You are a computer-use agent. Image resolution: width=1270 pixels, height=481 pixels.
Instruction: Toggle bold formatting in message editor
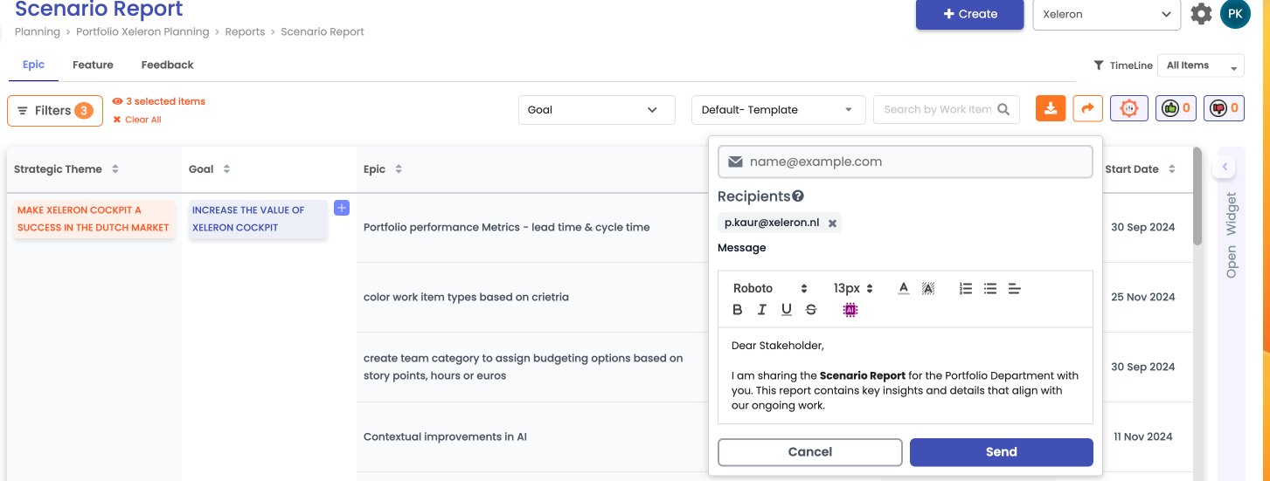point(738,310)
